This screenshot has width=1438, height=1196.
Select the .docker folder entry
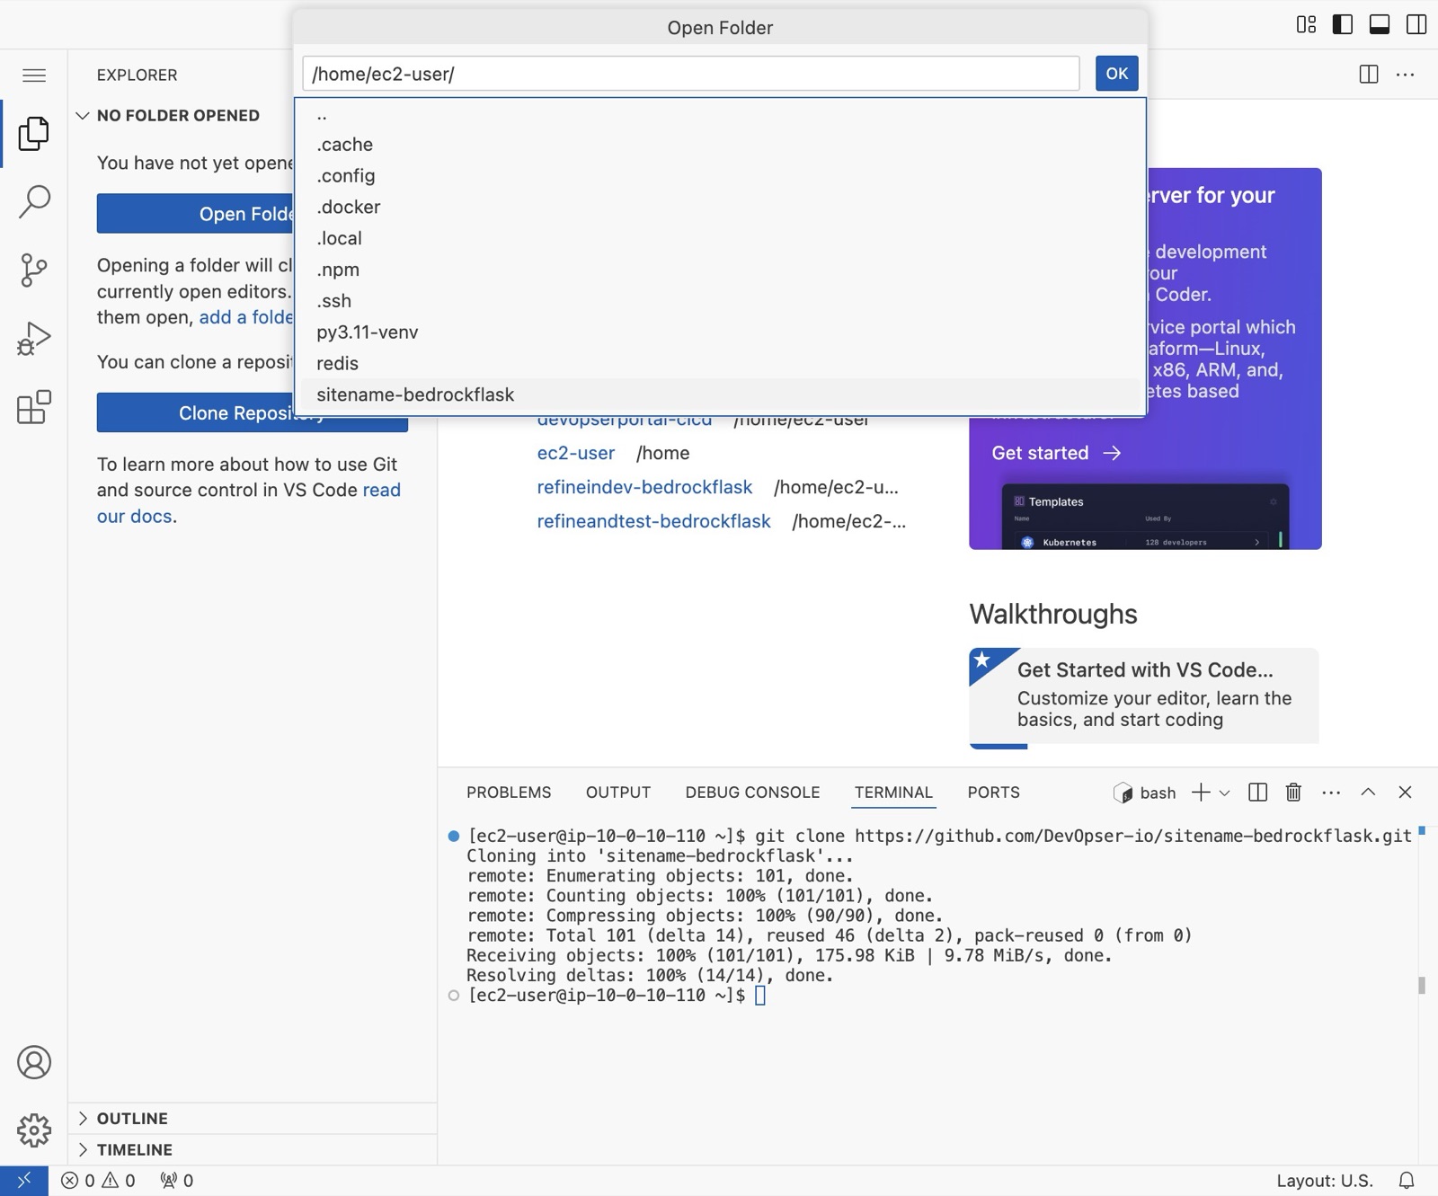click(x=720, y=207)
